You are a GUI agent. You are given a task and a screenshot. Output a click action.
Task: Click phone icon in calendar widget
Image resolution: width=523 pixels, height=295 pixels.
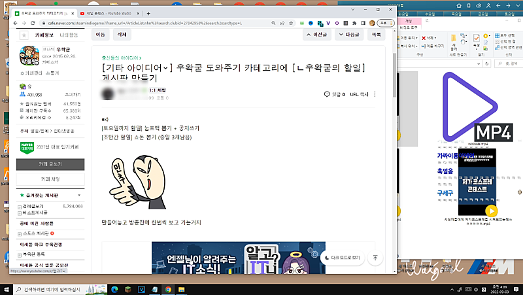(469, 6)
